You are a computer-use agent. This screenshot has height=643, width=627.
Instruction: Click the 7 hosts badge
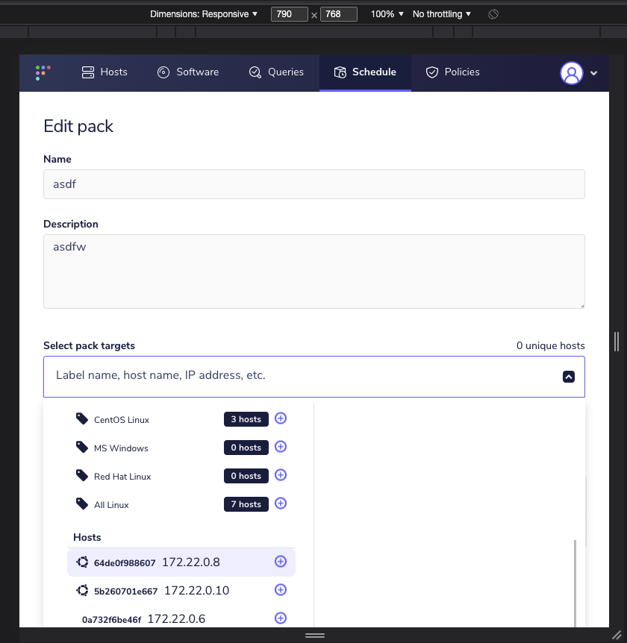point(246,504)
